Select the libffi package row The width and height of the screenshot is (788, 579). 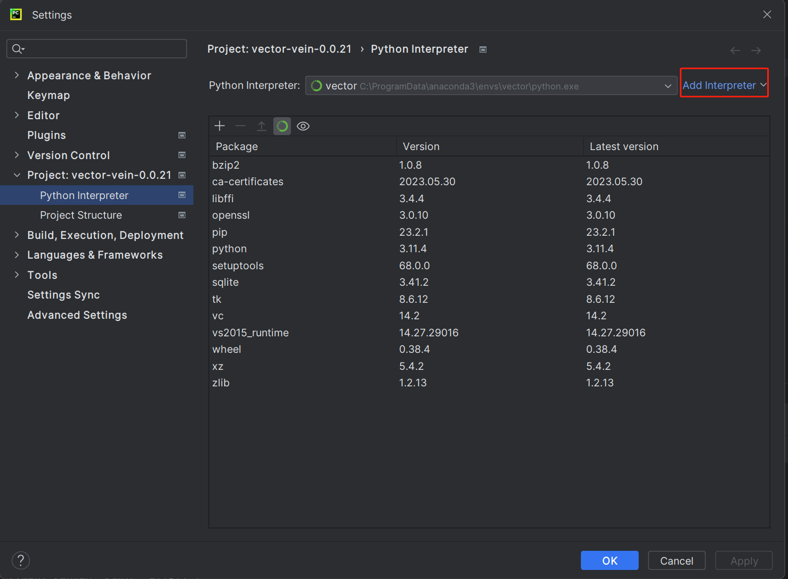[x=489, y=198]
